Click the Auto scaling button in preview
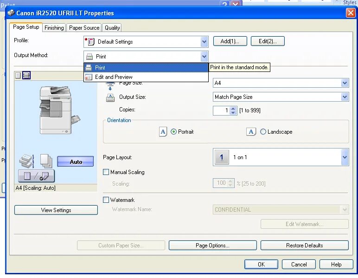Image resolution: width=358 pixels, height=278 pixels. [x=75, y=162]
